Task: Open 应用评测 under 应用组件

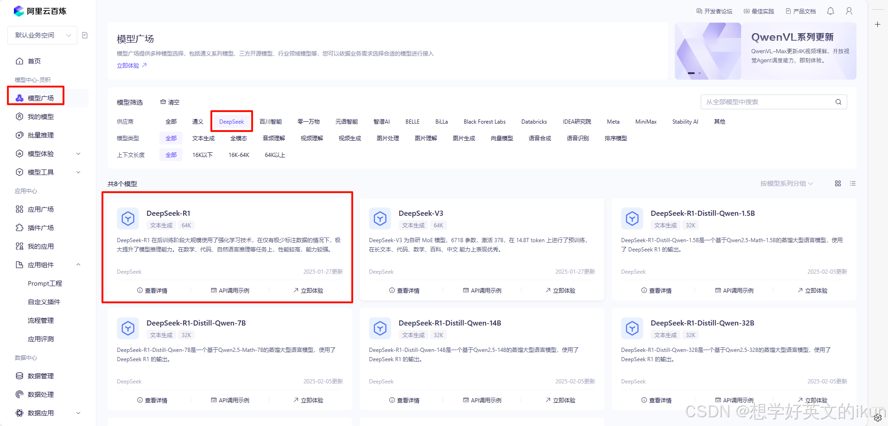Action: 41,339
